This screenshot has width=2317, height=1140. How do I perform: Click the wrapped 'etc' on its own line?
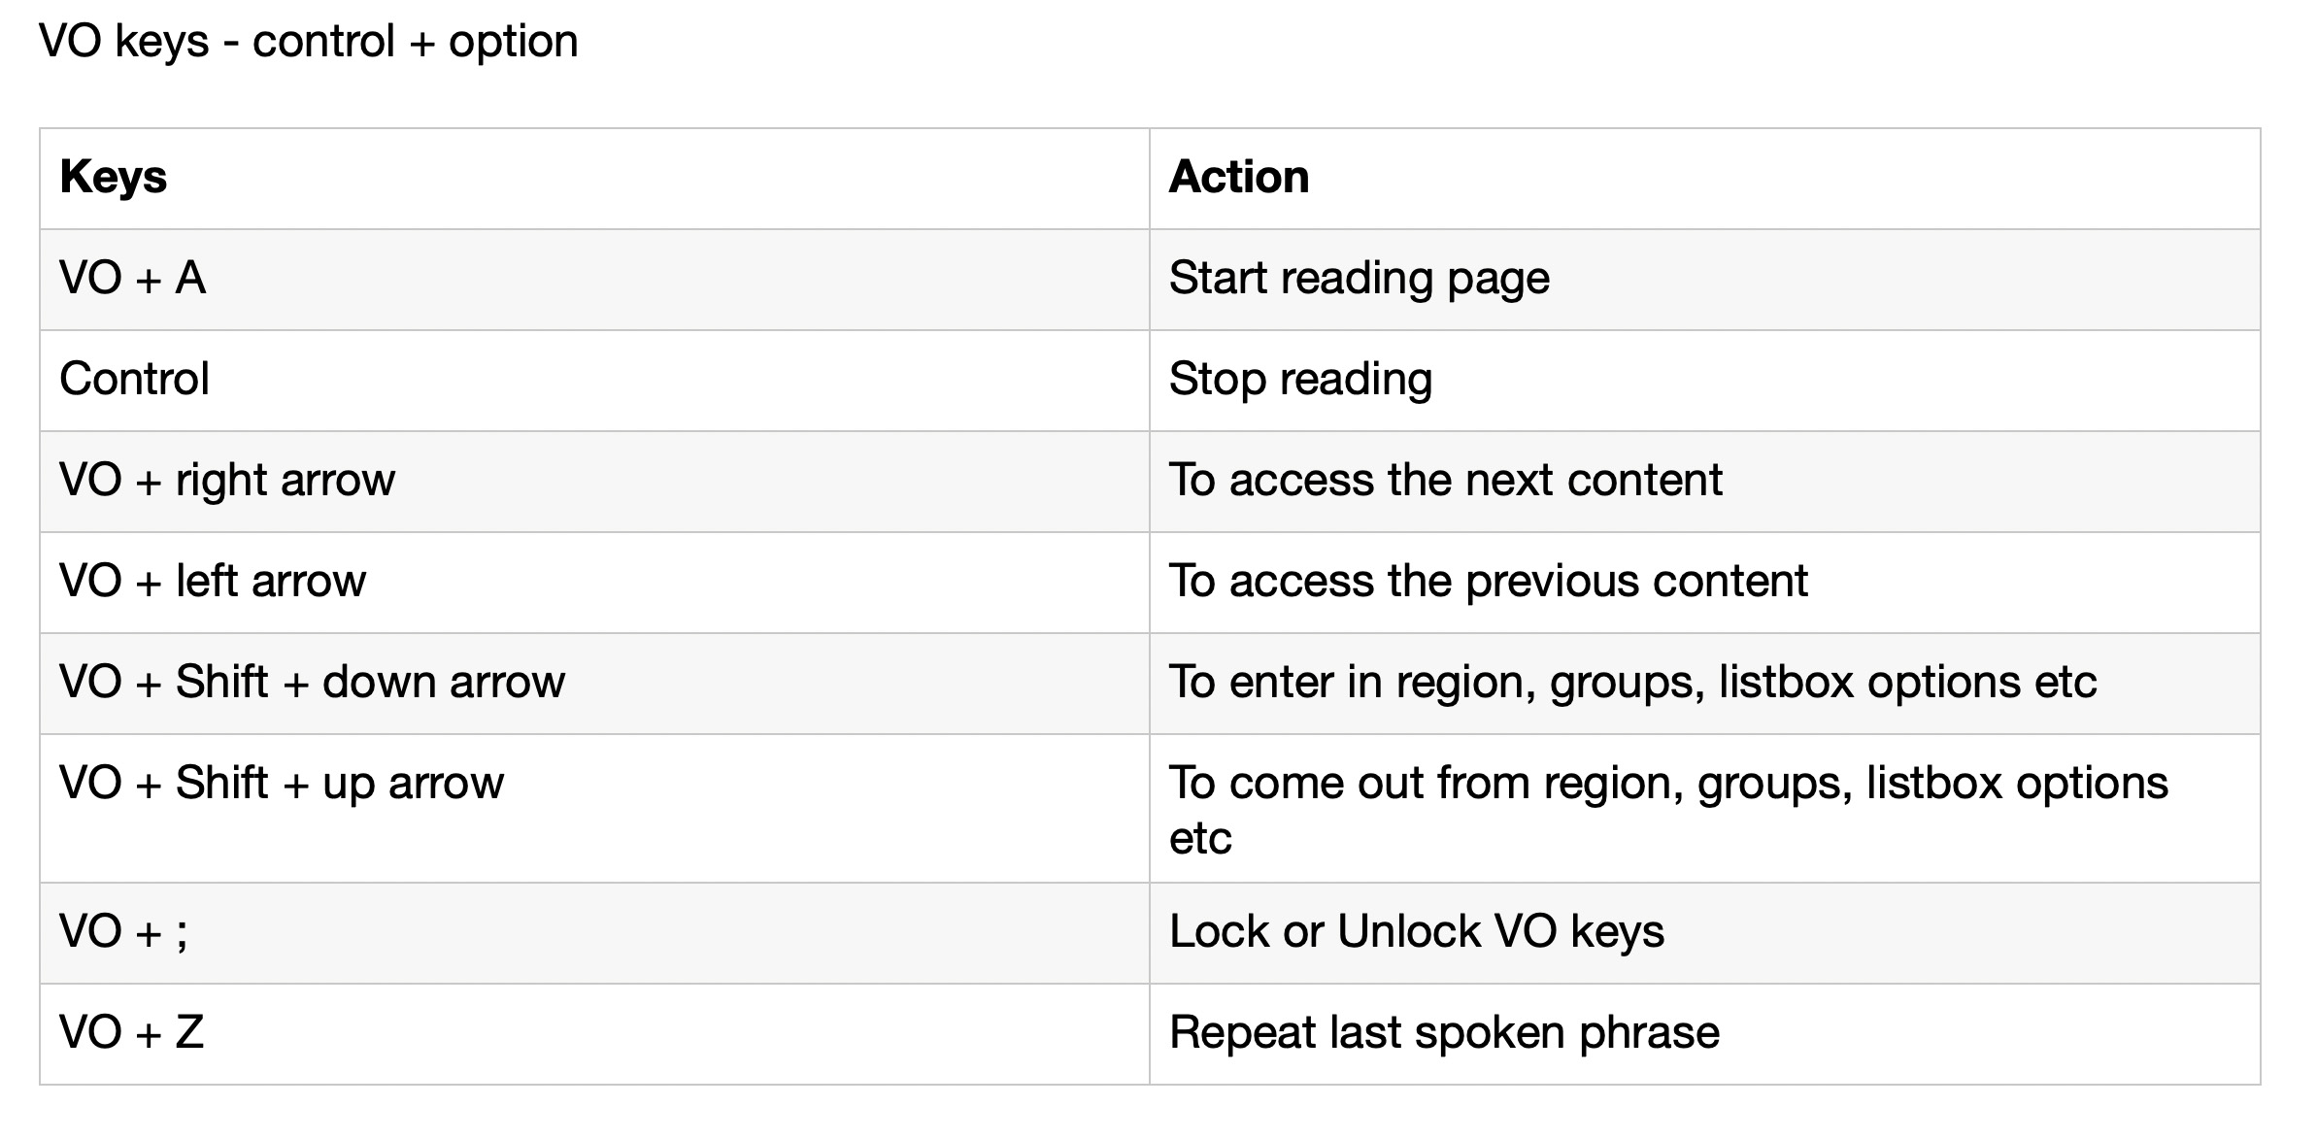pyautogui.click(x=1200, y=839)
